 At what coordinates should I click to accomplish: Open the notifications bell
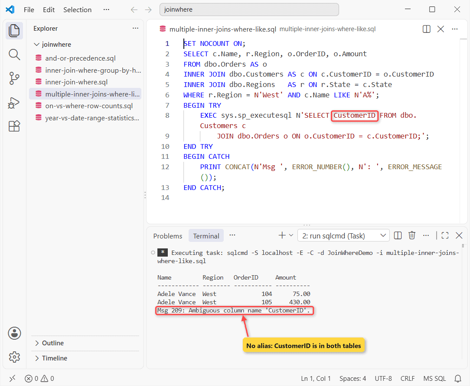tap(458, 379)
